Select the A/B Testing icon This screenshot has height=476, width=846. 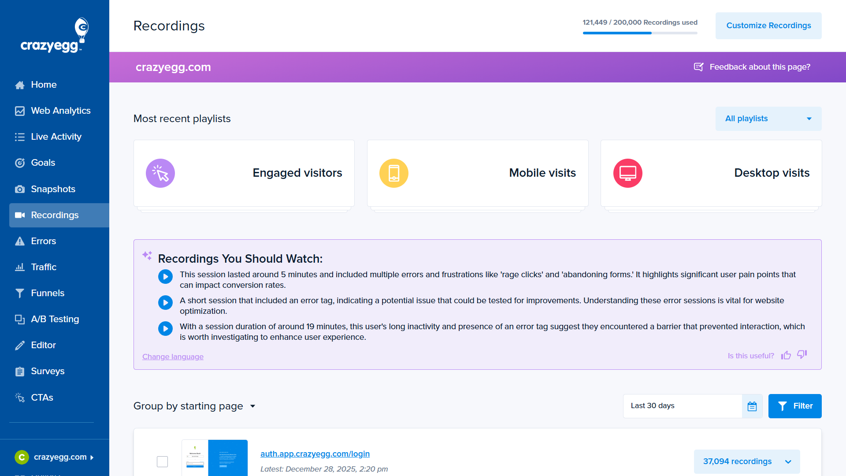(20, 319)
